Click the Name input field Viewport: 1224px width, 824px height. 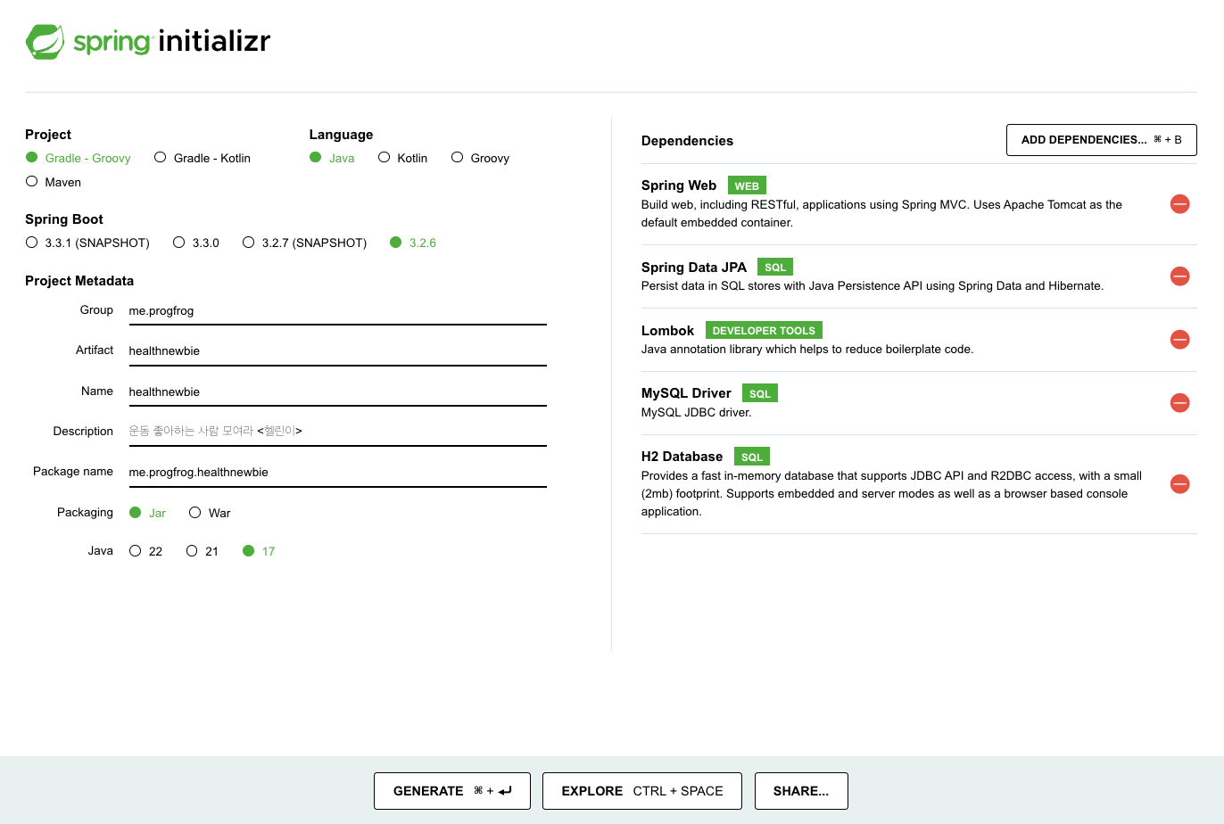pyautogui.click(x=337, y=392)
